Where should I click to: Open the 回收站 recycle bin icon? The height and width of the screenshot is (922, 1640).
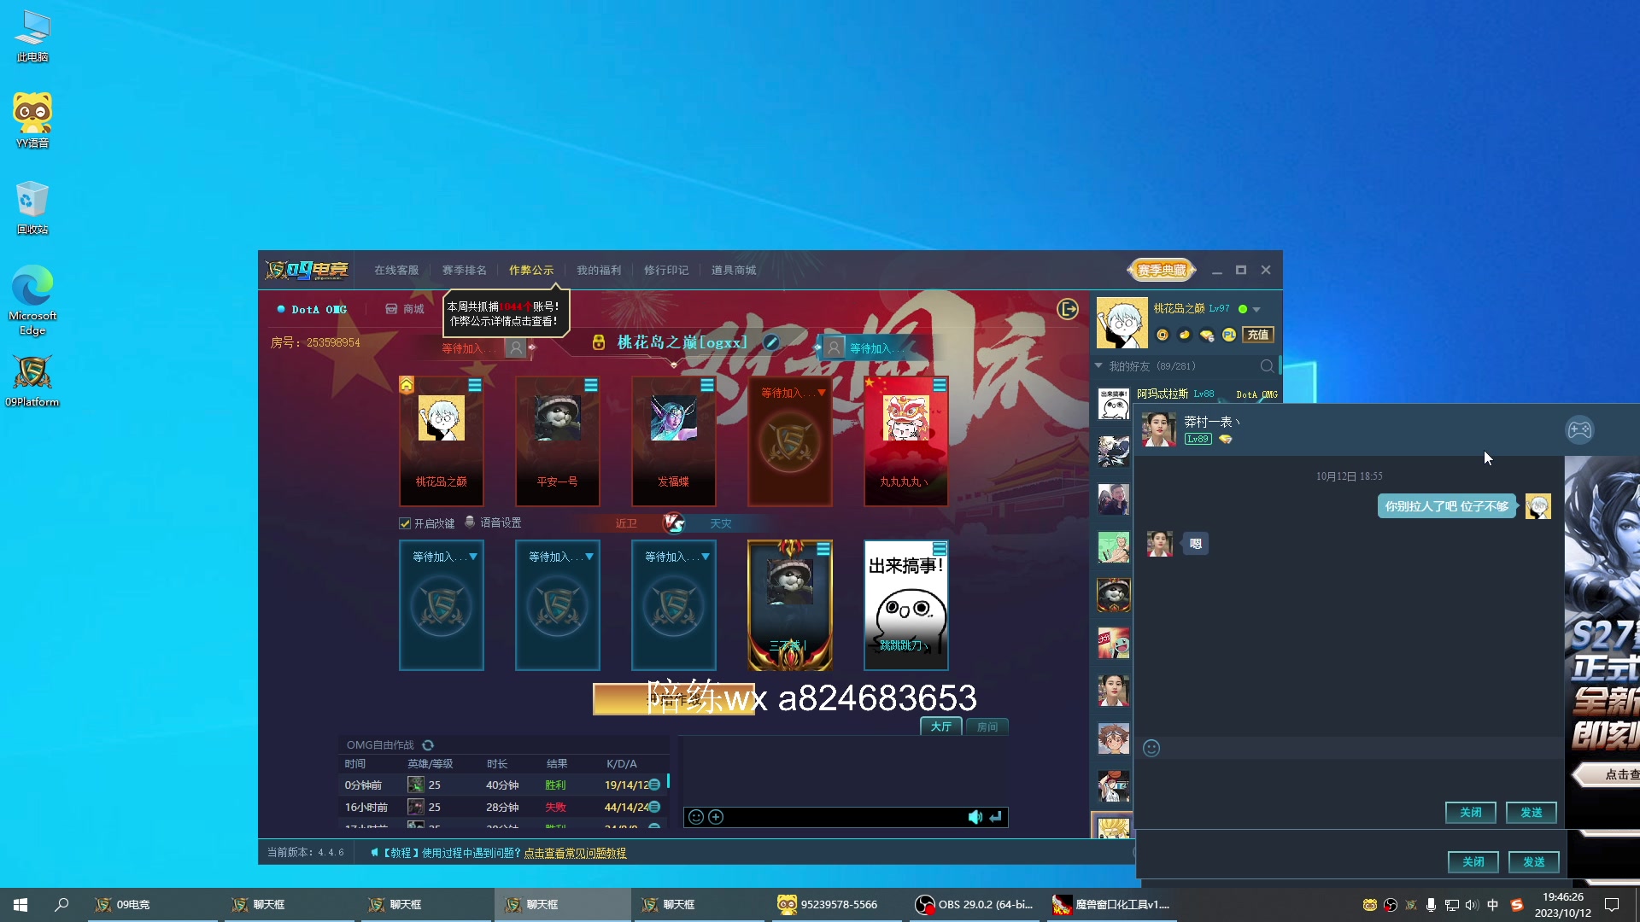[x=32, y=207]
